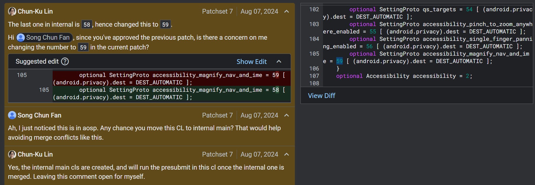The image size is (535, 185).
Task: Collapse the first Chun-Ku Lin comment
Action: point(286,12)
